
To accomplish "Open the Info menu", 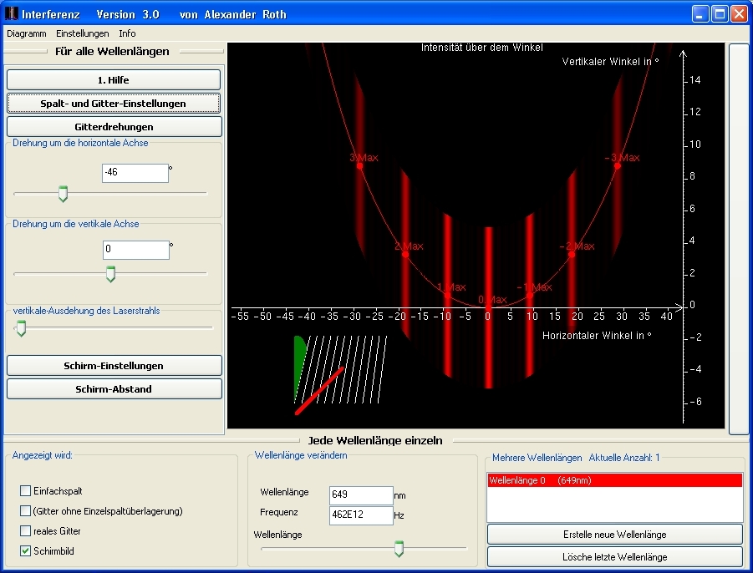I will 127,33.
